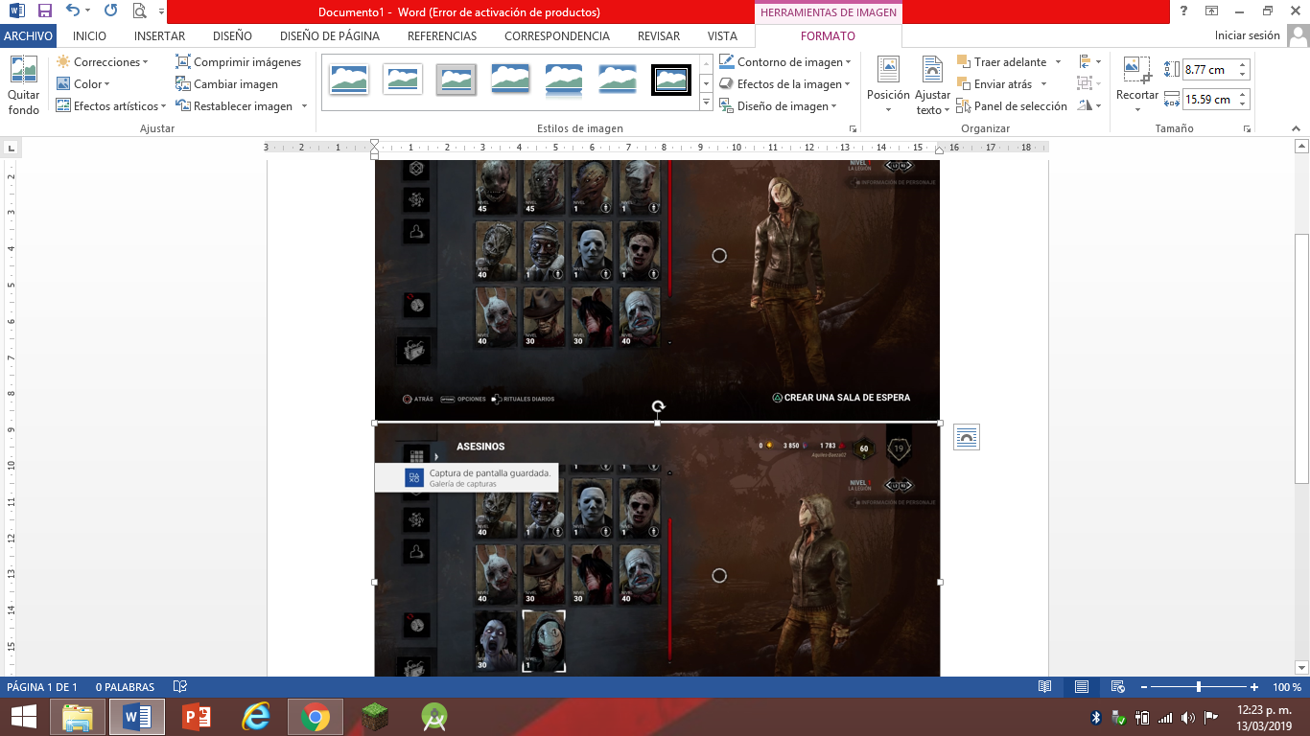The image size is (1310, 736).
Task: Open the VISTA tab
Action: [x=722, y=36]
